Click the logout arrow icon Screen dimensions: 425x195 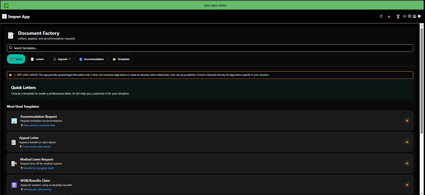coord(419,16)
